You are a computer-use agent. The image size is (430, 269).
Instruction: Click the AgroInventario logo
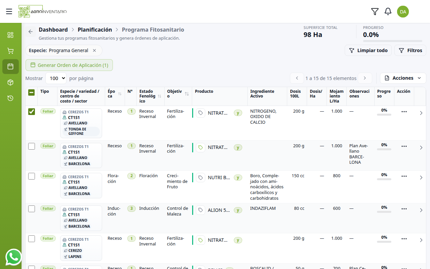pyautogui.click(x=43, y=11)
